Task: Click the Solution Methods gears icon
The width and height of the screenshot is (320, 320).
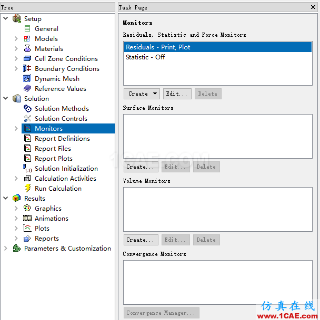Action: click(27, 108)
